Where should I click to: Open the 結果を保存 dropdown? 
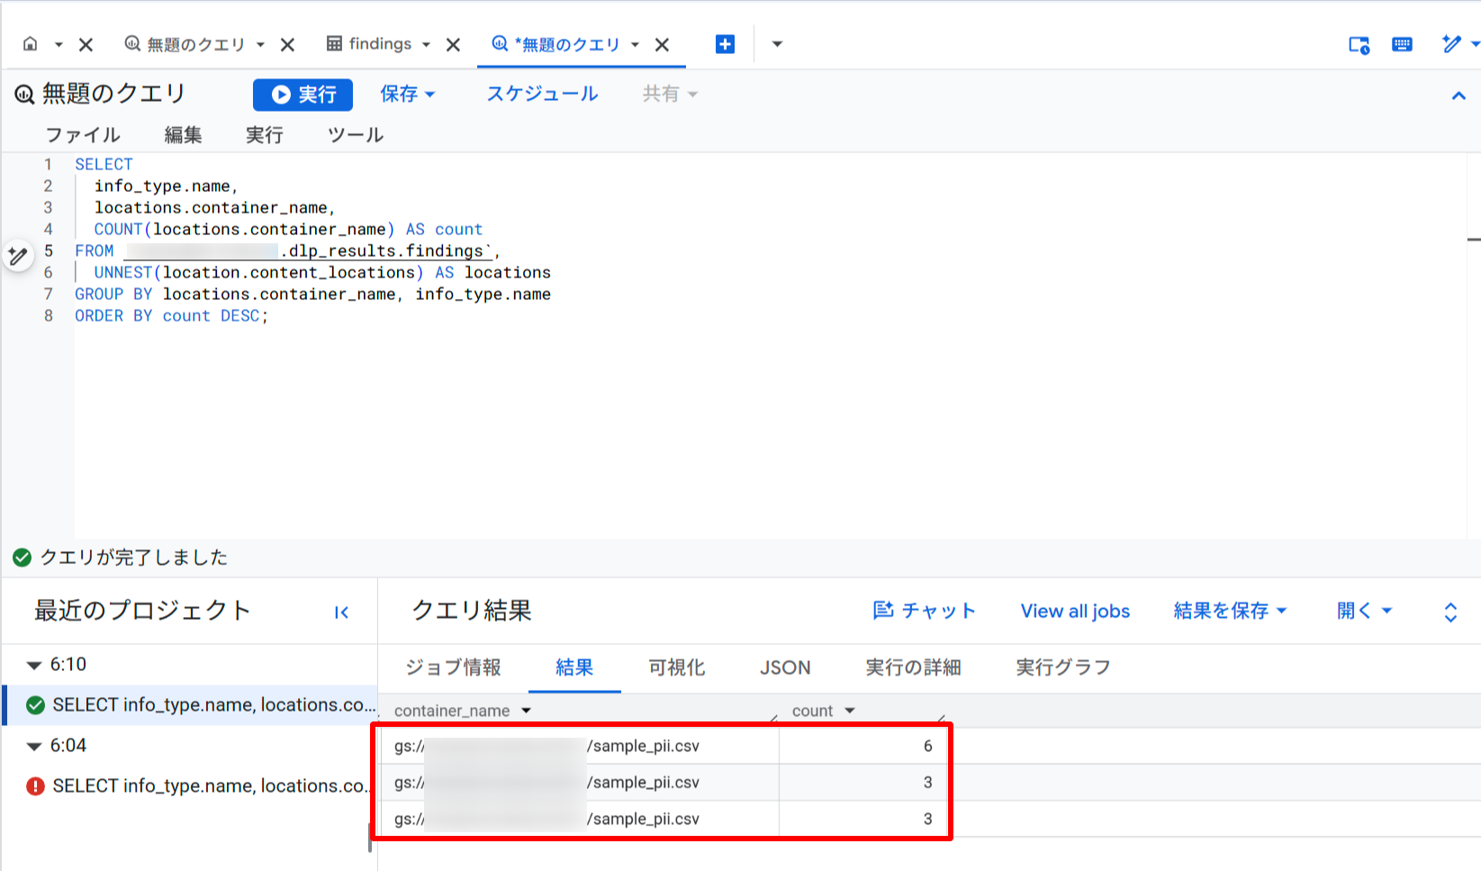1230,611
